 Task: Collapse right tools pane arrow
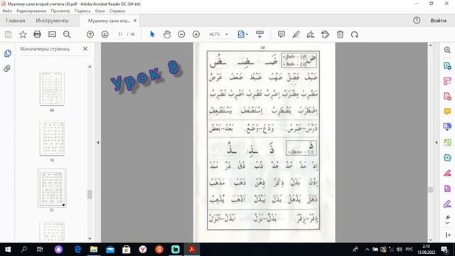437,142
